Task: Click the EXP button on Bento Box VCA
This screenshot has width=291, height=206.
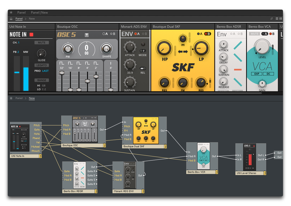Action: click(257, 74)
